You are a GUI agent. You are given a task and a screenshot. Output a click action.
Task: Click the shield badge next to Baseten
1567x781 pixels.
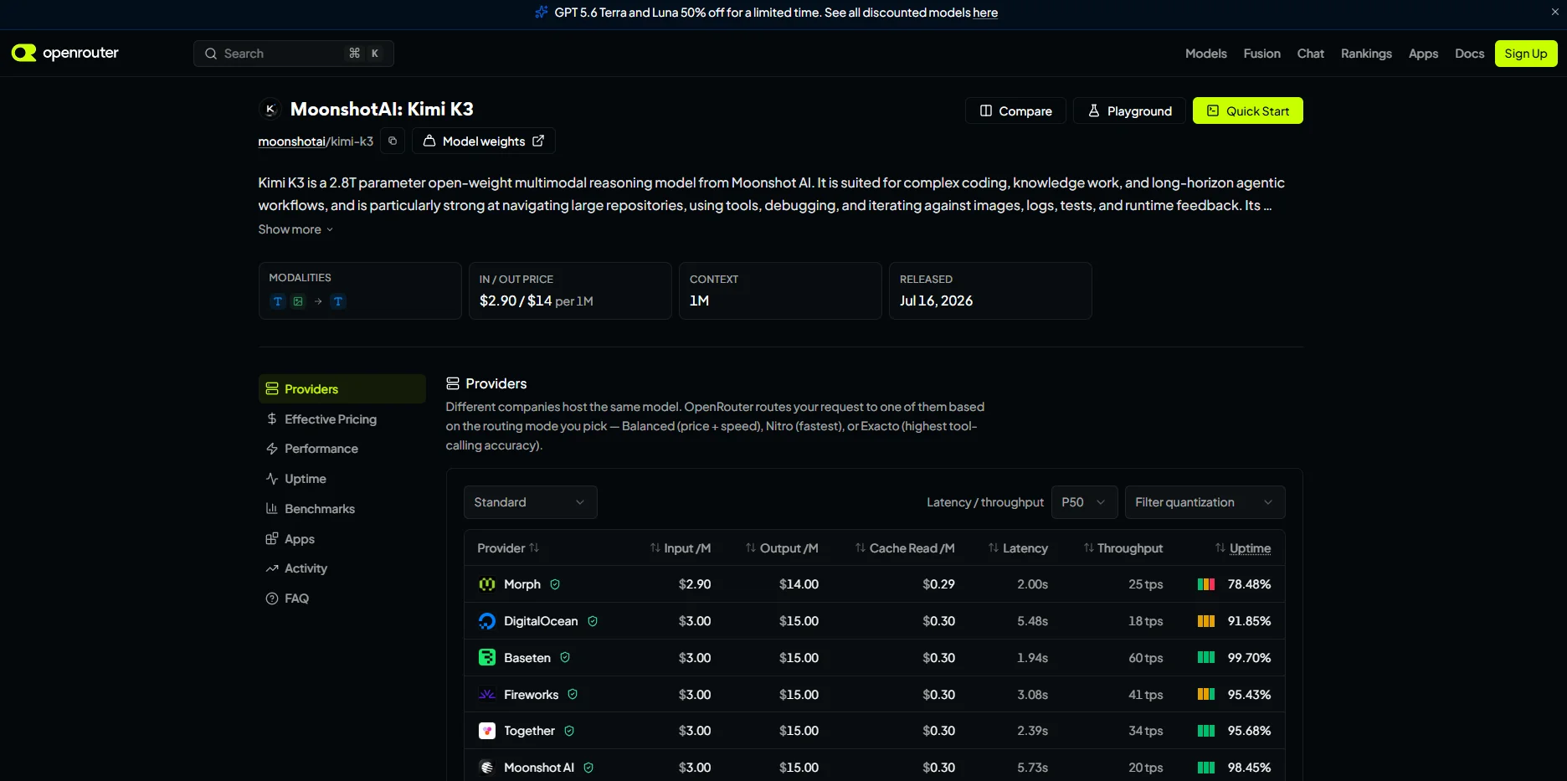[x=565, y=658]
